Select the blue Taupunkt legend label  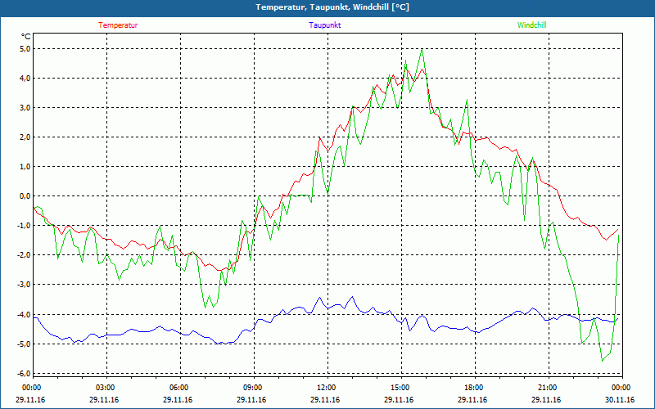(324, 25)
